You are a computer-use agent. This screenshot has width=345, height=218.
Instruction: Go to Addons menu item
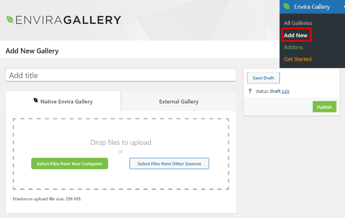pyautogui.click(x=293, y=47)
